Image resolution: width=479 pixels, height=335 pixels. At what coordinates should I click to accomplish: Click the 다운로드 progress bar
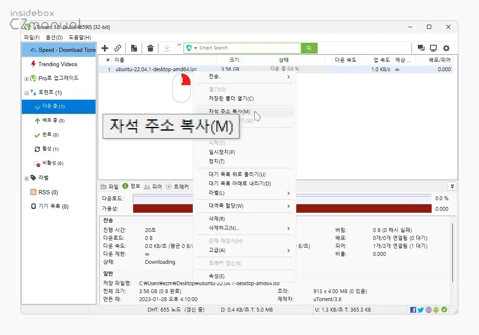click(x=282, y=198)
